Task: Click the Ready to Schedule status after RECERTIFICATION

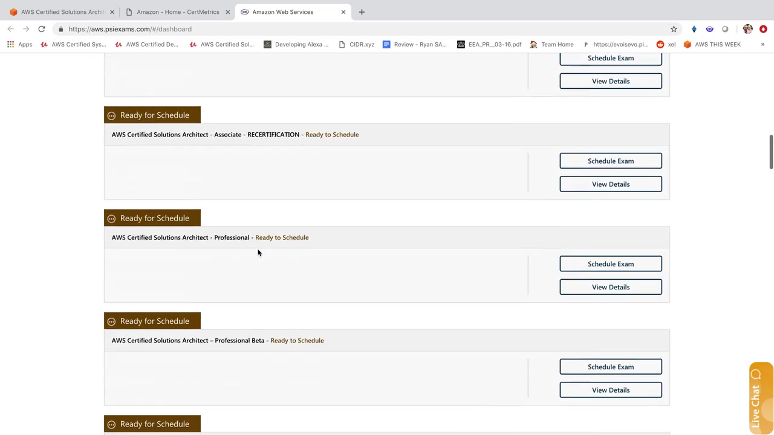Action: 332,135
